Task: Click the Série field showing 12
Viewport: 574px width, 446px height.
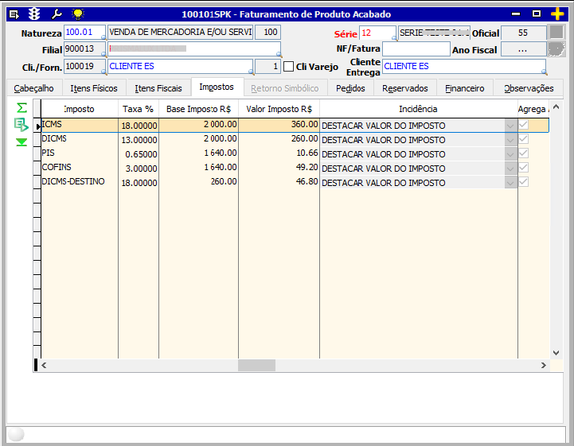Action: coord(377,33)
